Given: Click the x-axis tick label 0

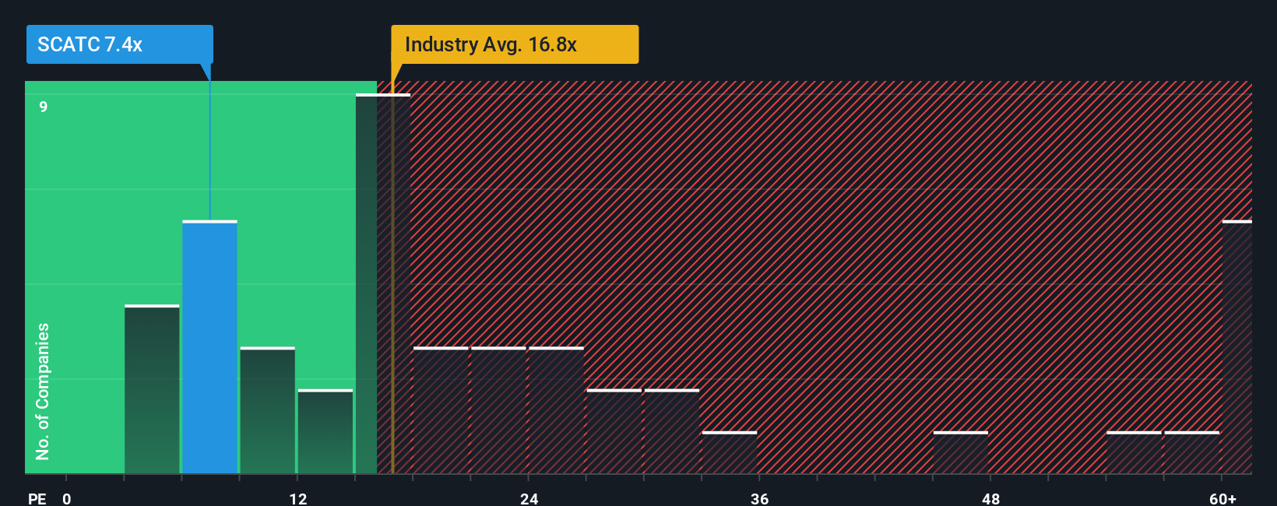Looking at the screenshot, I should [67, 499].
